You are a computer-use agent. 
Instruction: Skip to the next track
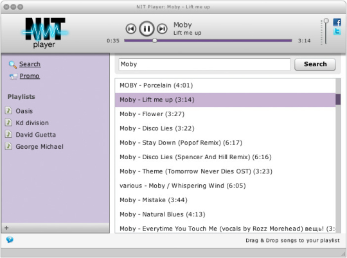162,29
